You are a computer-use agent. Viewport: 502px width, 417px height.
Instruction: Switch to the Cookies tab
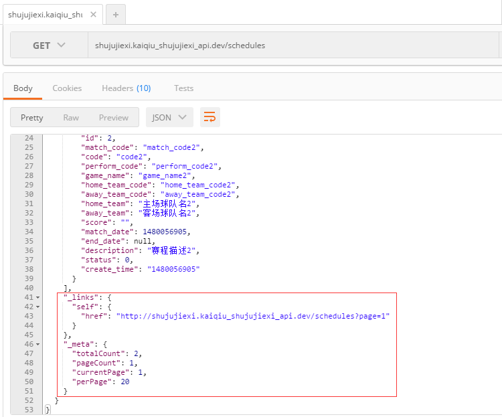67,88
